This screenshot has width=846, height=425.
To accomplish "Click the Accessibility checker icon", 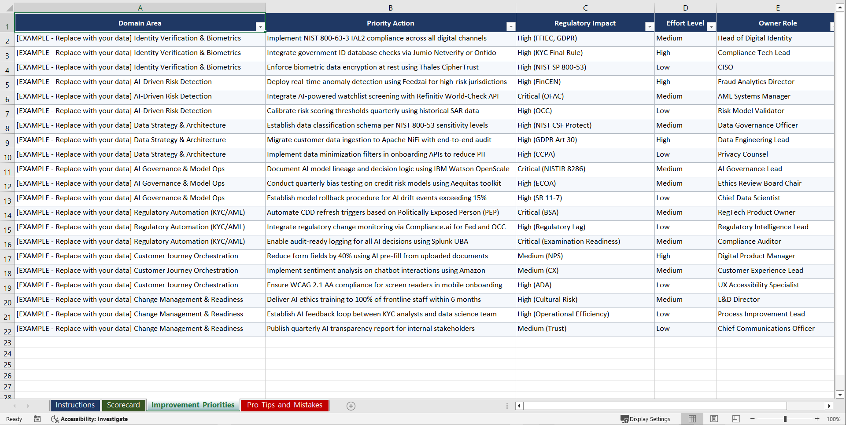I will 55,419.
